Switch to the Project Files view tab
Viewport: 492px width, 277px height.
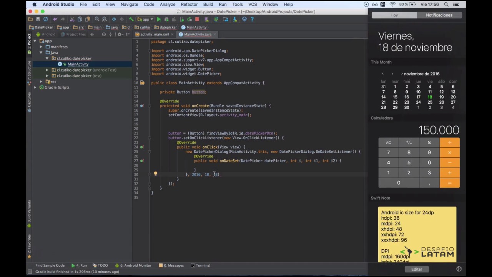click(x=73, y=34)
